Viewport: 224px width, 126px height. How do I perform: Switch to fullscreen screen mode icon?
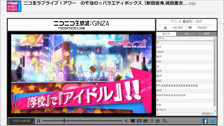(145, 121)
